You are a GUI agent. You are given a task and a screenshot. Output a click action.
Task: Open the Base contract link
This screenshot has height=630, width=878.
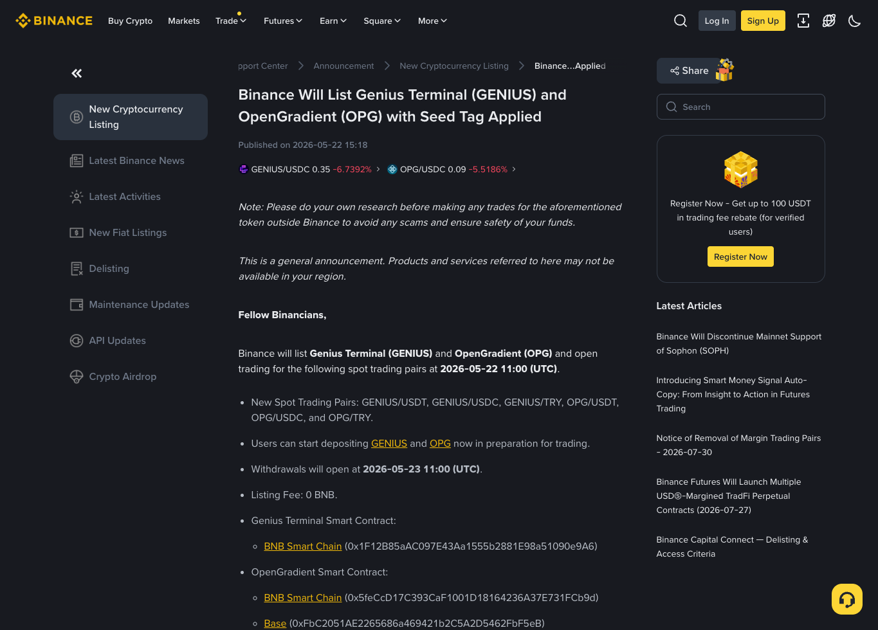275,624
